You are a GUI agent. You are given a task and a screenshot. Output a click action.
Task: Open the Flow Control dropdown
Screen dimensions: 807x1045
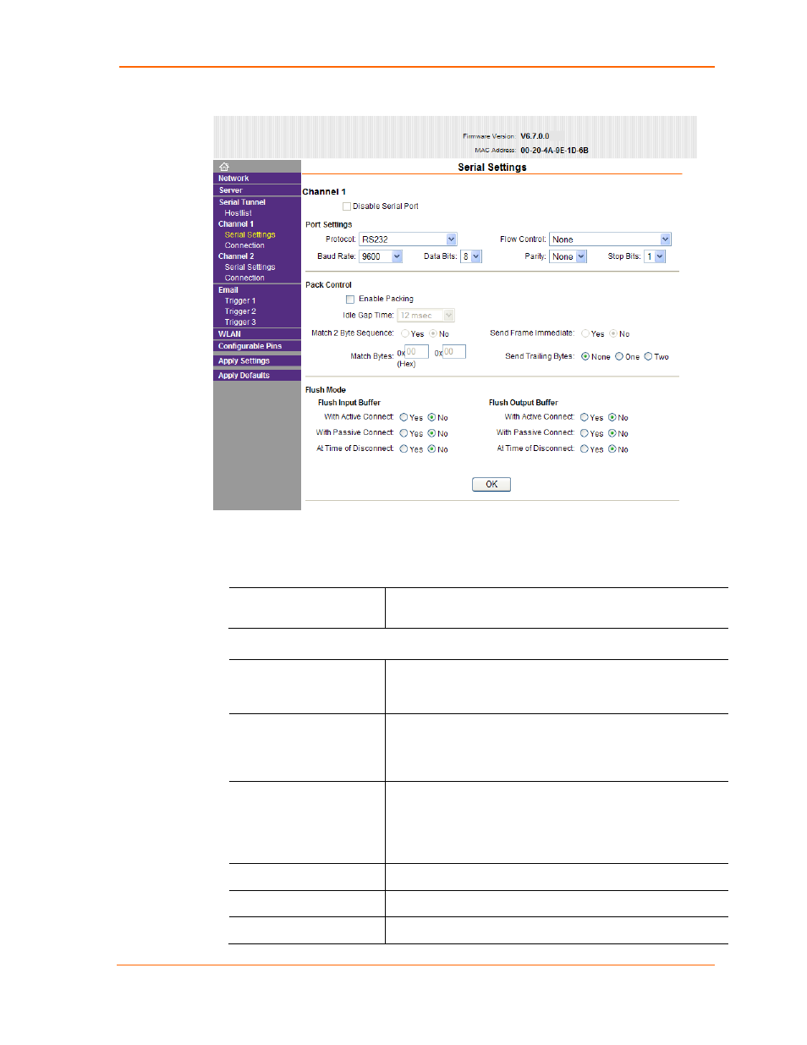point(610,239)
